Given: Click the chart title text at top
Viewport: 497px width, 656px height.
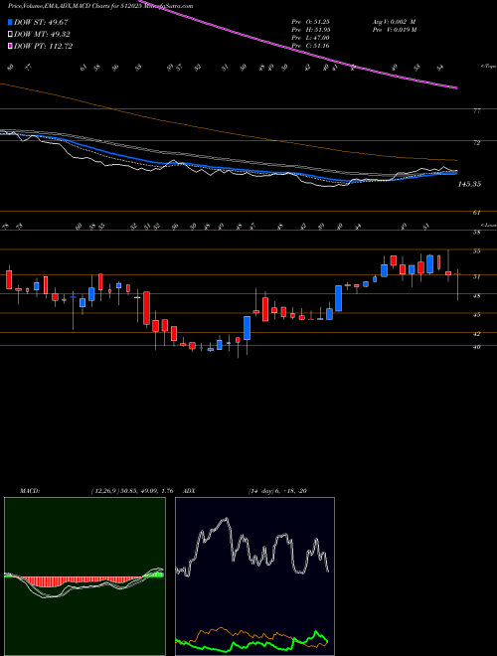Looking at the screenshot, I should point(100,6).
